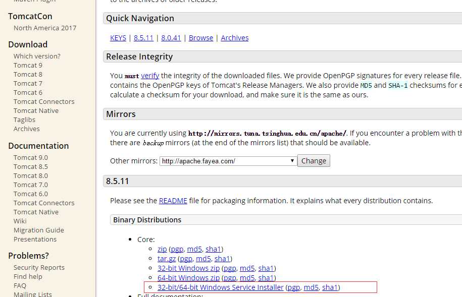Download the Core zip distribution

[162, 249]
